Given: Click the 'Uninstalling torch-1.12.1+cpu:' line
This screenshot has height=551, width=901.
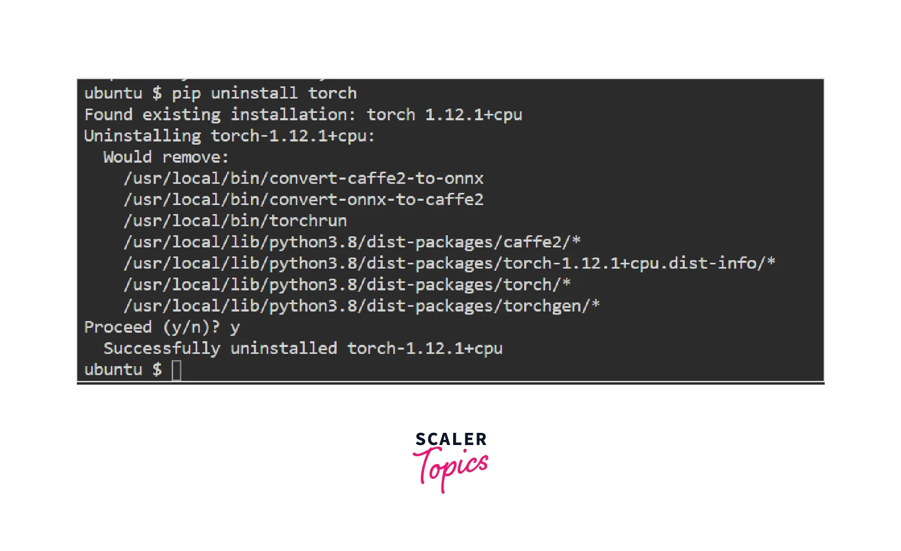Looking at the screenshot, I should 229,136.
